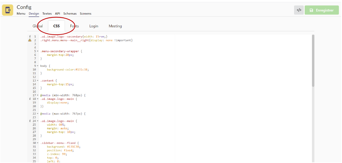The image size is (342, 163).
Task: Fold the body rule at line 9
Action: 38,66
